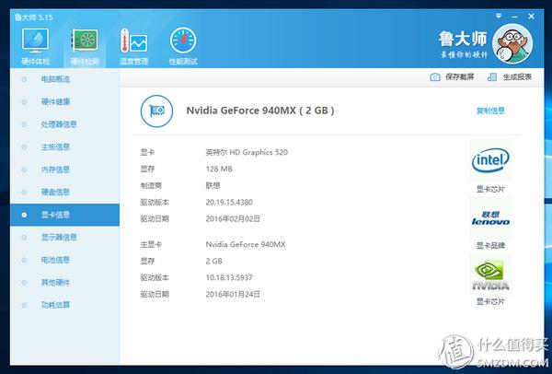Open 处理器信息 processor info in the sidebar
The height and width of the screenshot is (374, 552).
click(58, 124)
